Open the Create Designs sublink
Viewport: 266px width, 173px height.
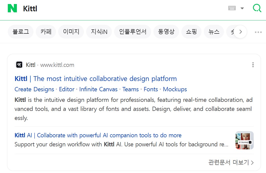pos(34,89)
